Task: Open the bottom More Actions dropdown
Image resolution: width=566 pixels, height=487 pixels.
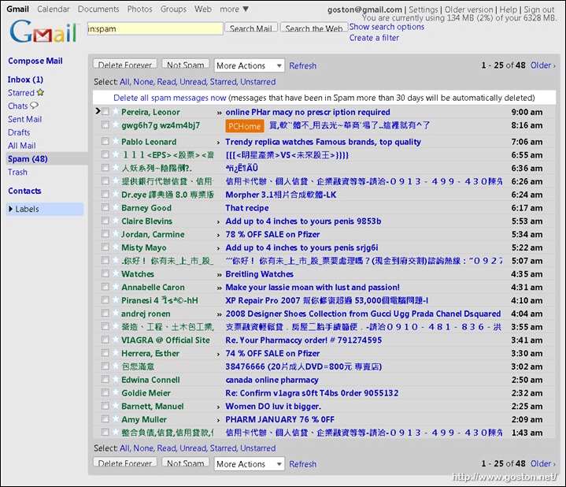Action: (x=249, y=464)
